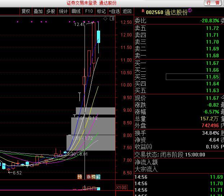
Task: Click the 12.50 price axis label
Action: pyautogui.click(x=126, y=22)
